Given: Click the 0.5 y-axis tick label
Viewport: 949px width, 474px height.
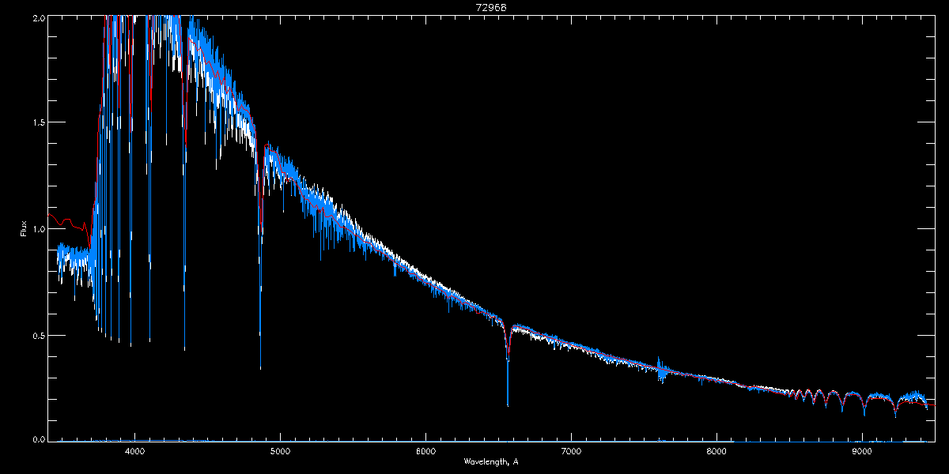Looking at the screenshot, I should 37,335.
